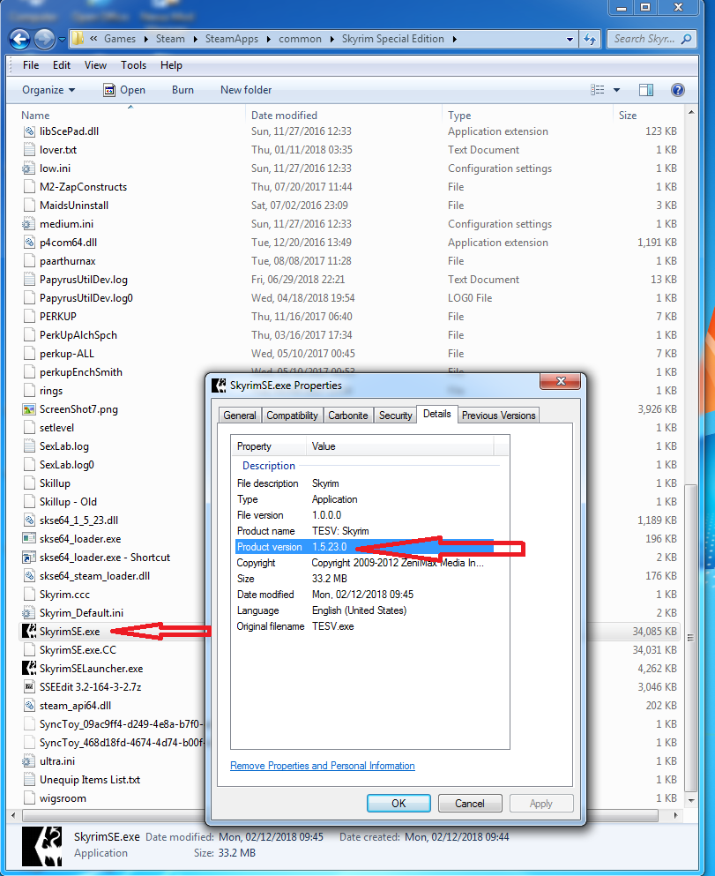715x876 pixels.
Task: Switch to the General tab
Action: (x=240, y=416)
